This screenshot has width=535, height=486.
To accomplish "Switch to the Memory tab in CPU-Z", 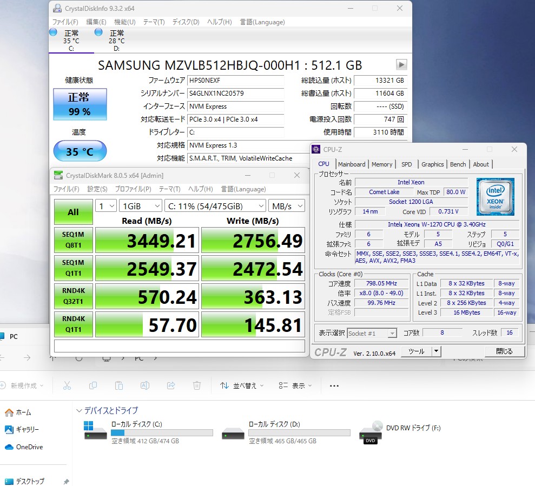I will coord(382,164).
